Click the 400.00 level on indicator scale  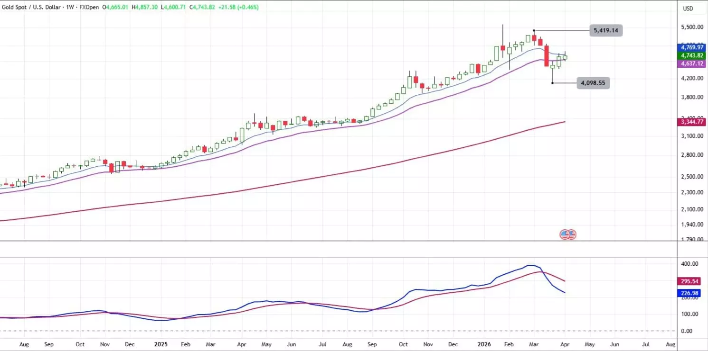point(689,264)
